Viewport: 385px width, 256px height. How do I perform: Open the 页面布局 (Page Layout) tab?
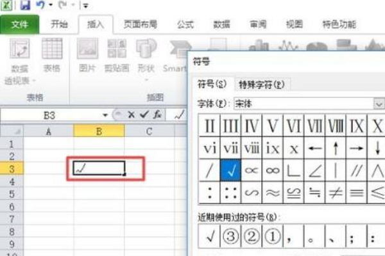point(140,24)
